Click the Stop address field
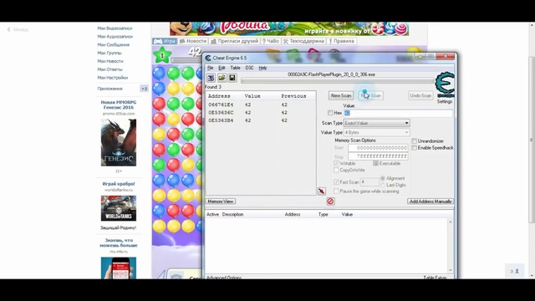 pos(378,156)
